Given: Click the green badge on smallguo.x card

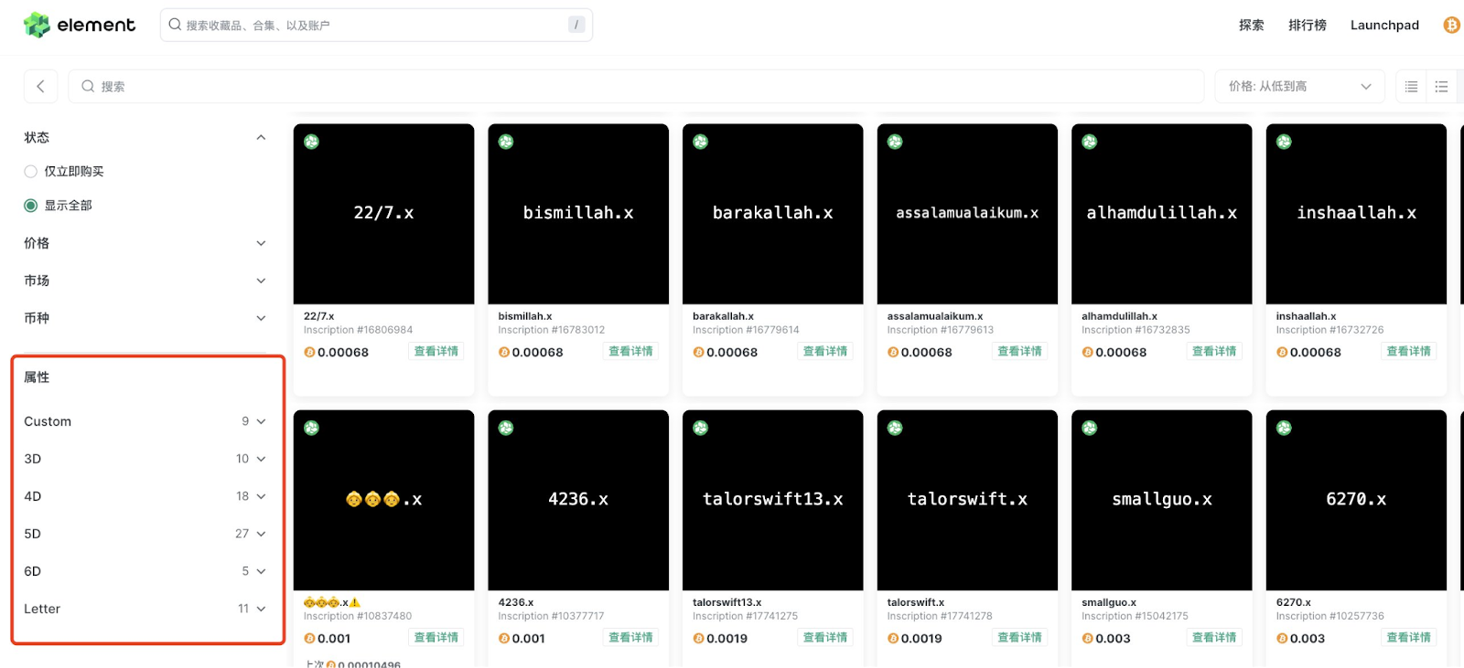Looking at the screenshot, I should [1089, 428].
